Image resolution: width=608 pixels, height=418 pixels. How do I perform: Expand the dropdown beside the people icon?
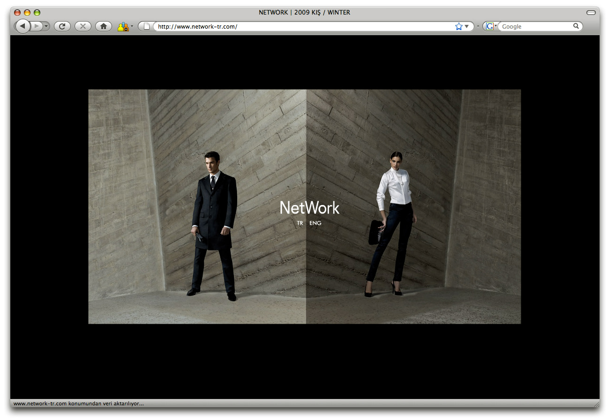(x=132, y=27)
